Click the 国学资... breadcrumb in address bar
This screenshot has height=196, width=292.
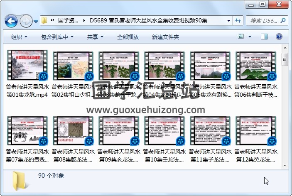68,20
